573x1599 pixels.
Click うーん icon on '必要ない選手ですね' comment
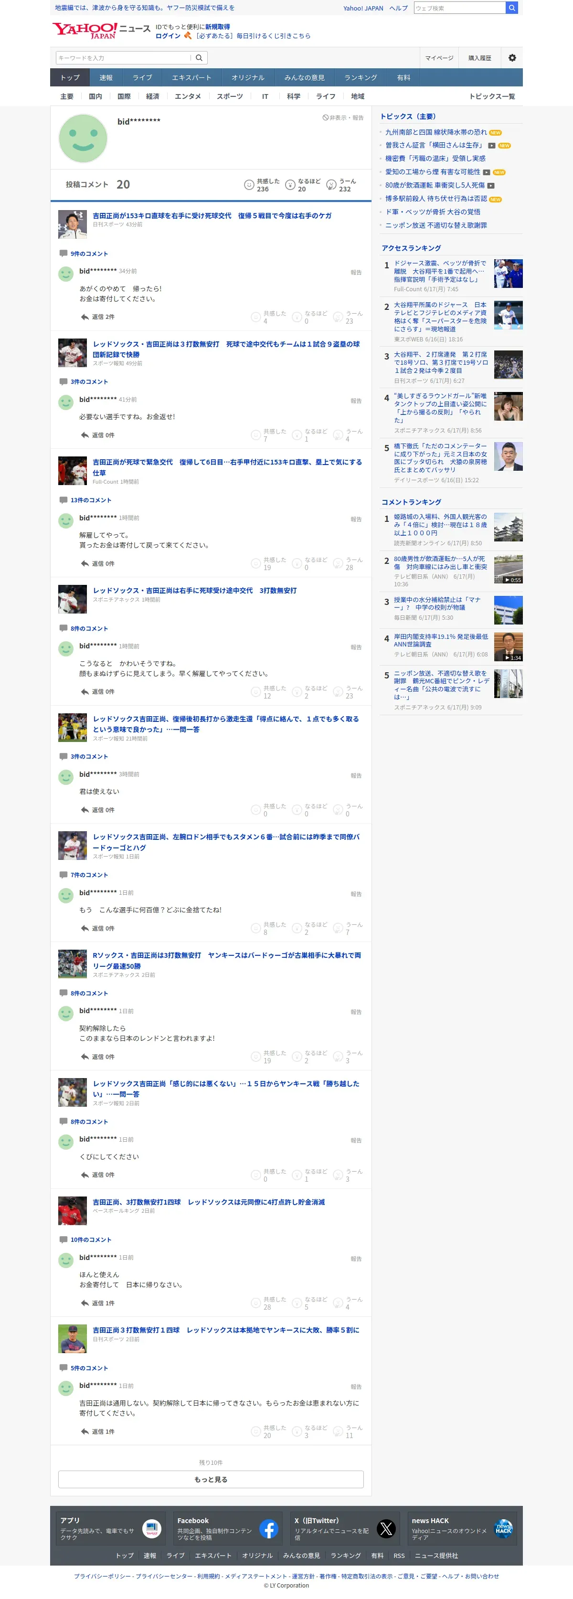[338, 435]
